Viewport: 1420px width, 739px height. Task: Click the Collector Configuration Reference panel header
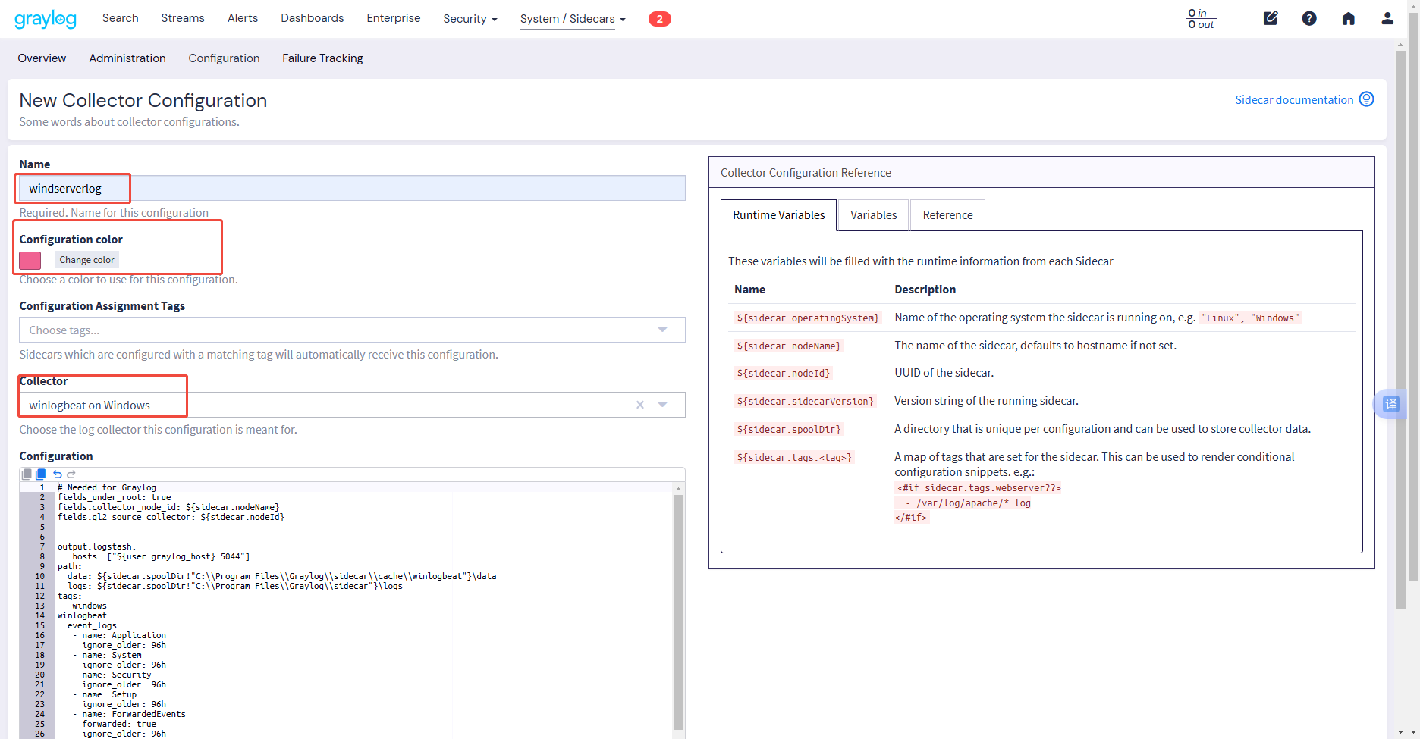(1041, 173)
